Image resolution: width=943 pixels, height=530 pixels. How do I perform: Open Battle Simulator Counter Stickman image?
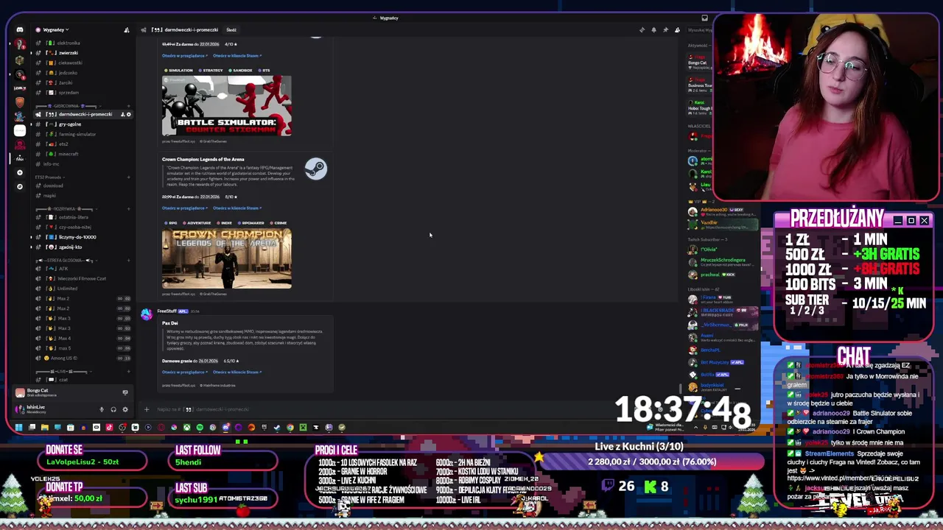tap(227, 106)
